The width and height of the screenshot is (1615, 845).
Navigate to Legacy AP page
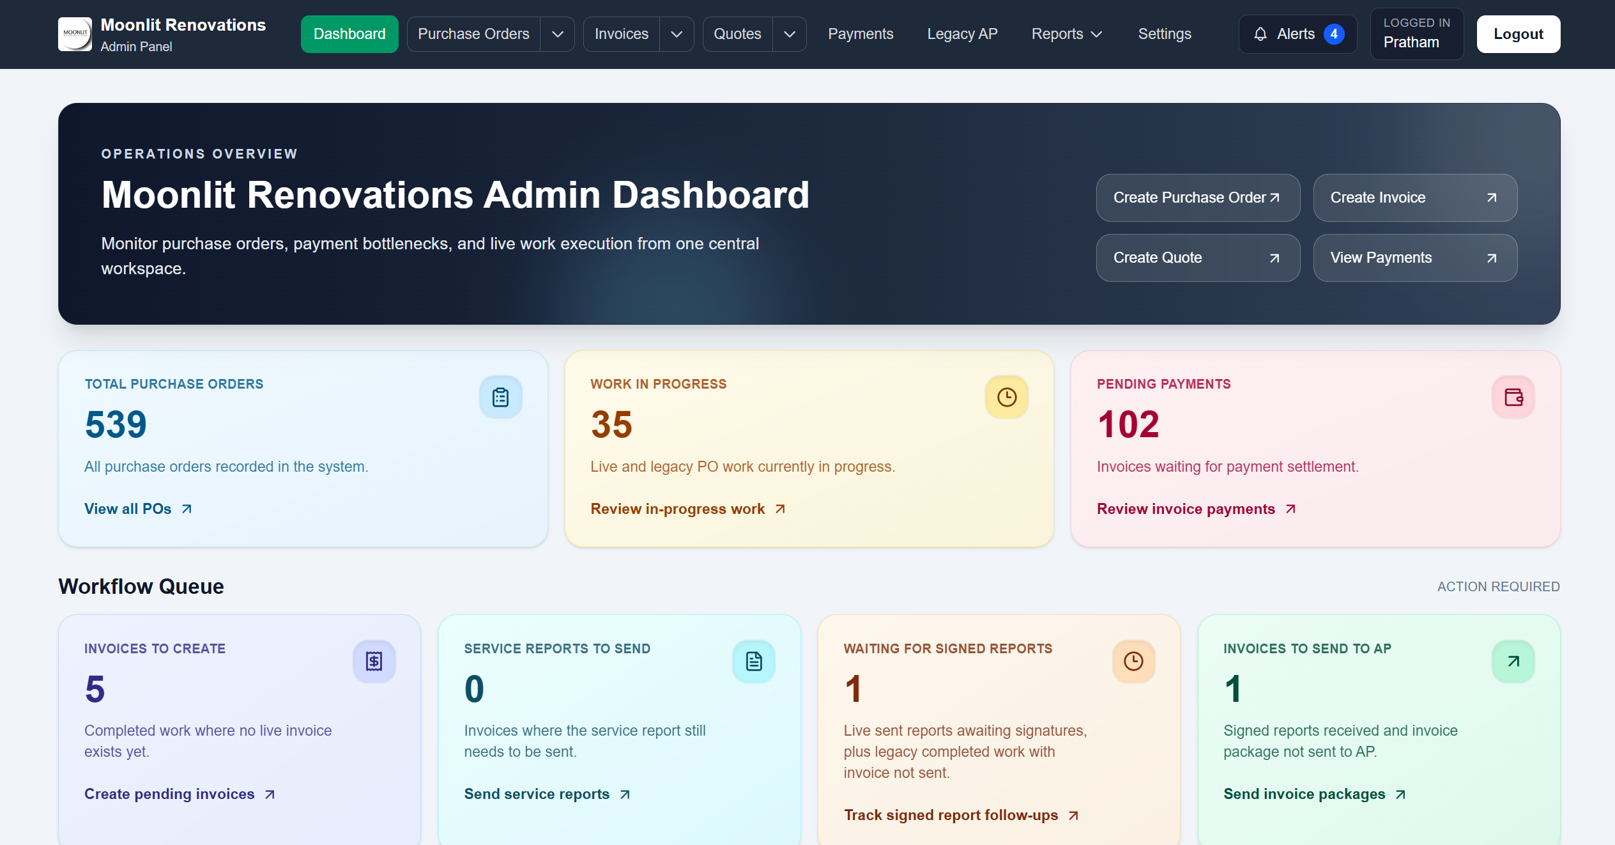coord(962,34)
